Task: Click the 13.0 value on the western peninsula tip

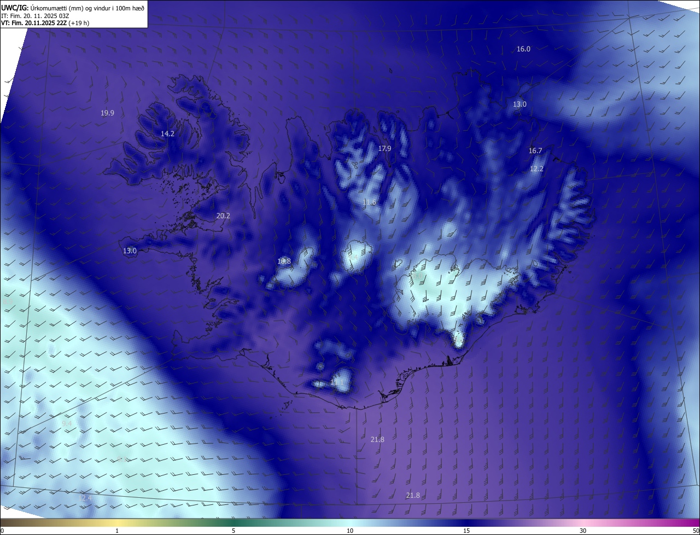Action: click(x=130, y=251)
